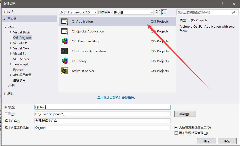
Task: Click Qt Console Application name text
Action: (89, 51)
